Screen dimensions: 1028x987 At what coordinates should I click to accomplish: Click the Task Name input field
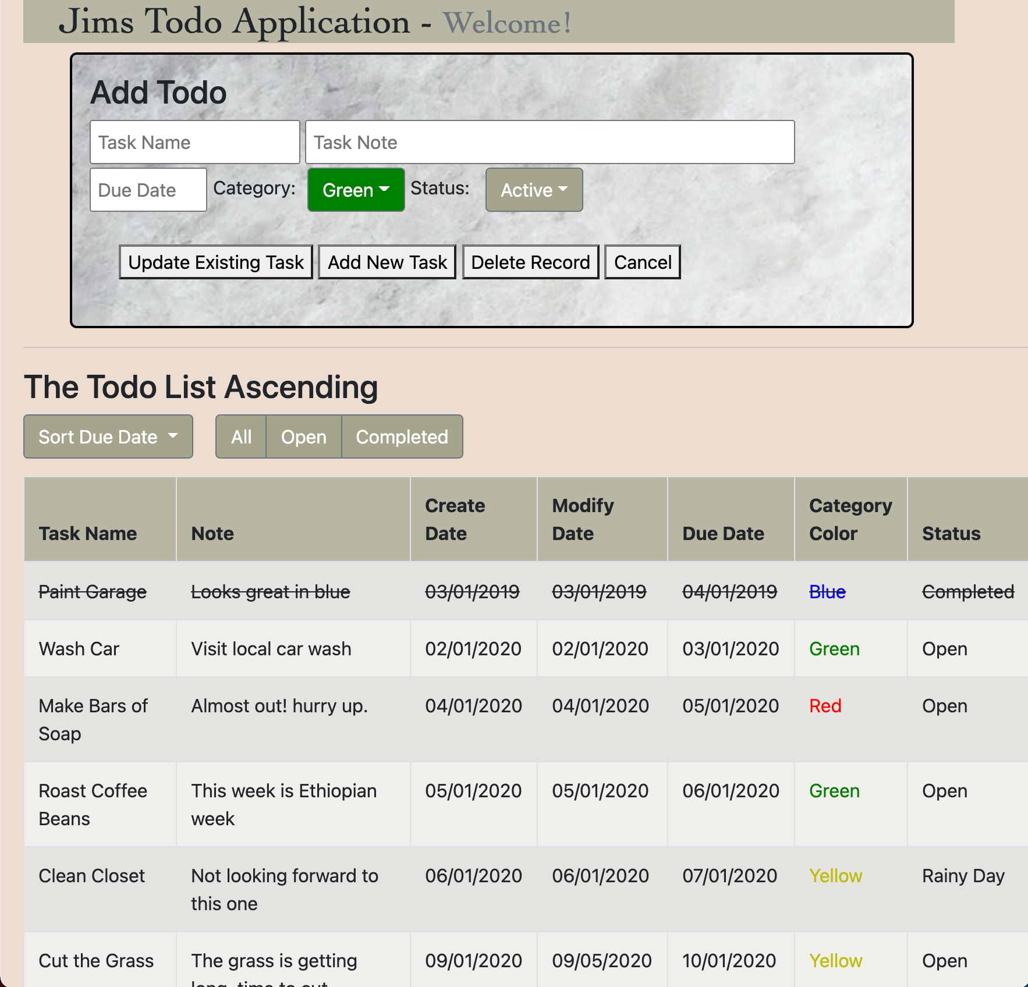194,141
